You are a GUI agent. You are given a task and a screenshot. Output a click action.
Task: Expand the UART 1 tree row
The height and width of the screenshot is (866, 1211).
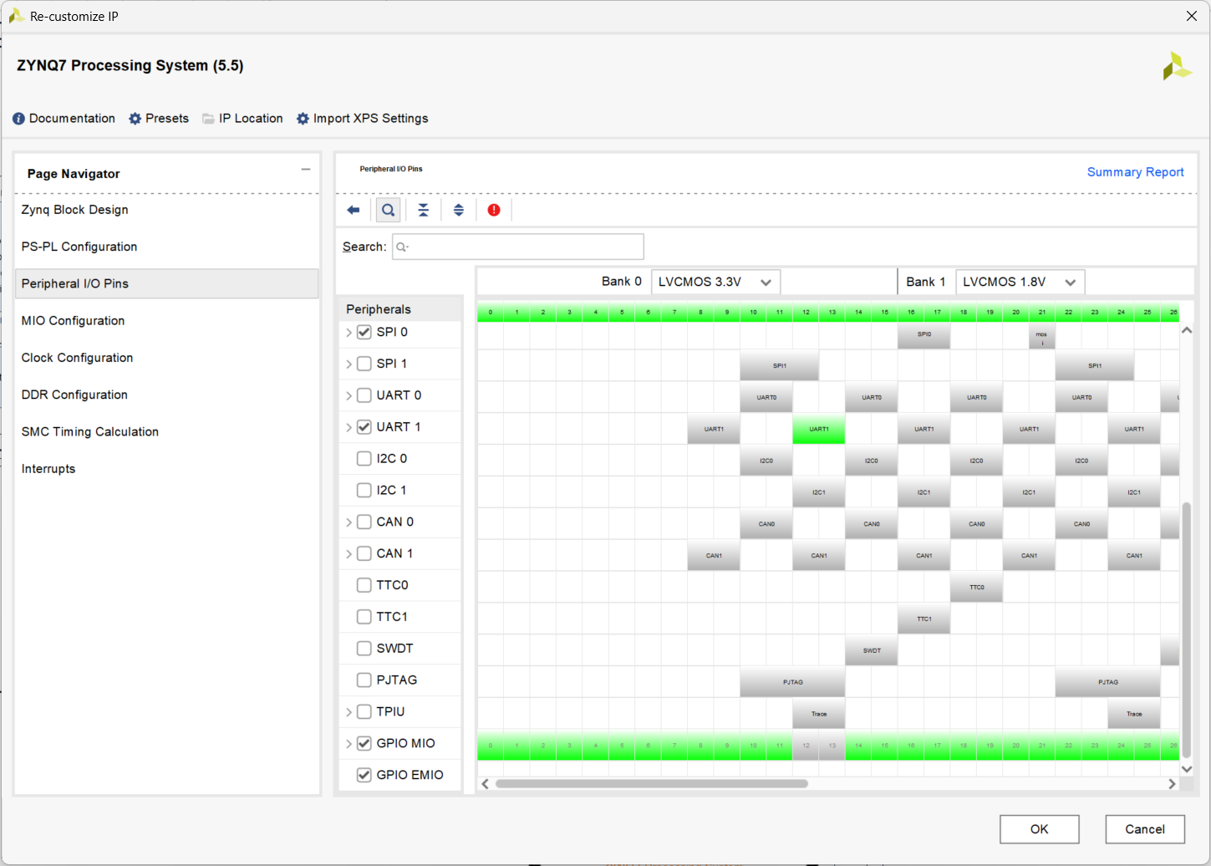point(349,427)
